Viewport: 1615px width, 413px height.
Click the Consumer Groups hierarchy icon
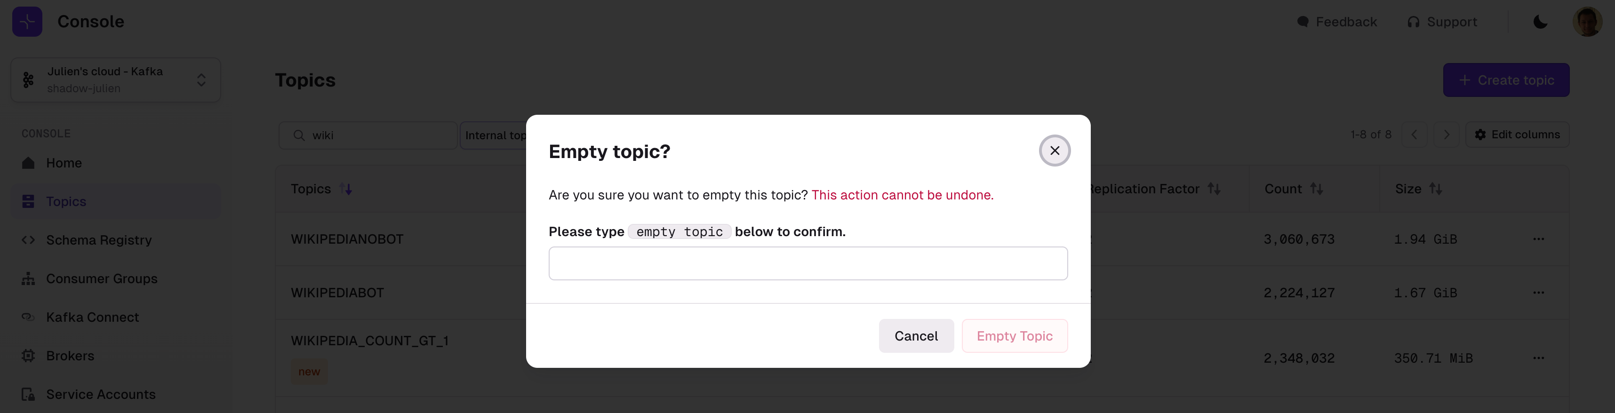(x=28, y=278)
